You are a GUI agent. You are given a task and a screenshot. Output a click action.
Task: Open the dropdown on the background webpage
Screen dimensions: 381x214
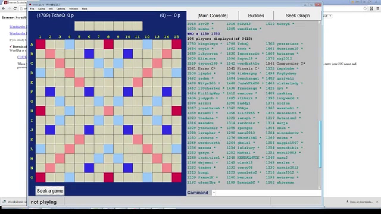[327, 16]
